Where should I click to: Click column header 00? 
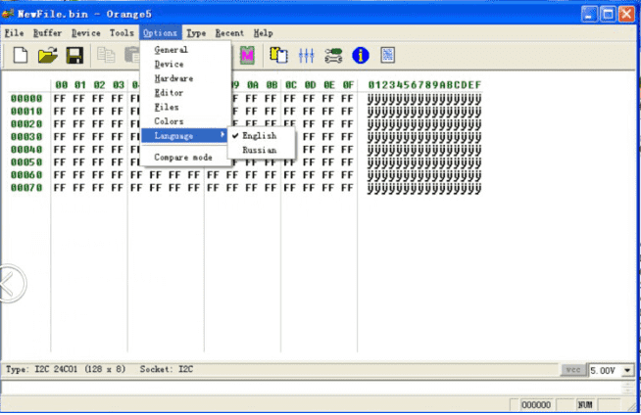tap(62, 85)
